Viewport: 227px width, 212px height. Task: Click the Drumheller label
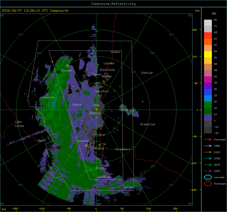coord(148,124)
